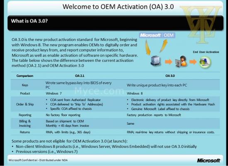Click "COA delivered to 'Ship To' Address(es)" bullet

click(x=77, y=104)
